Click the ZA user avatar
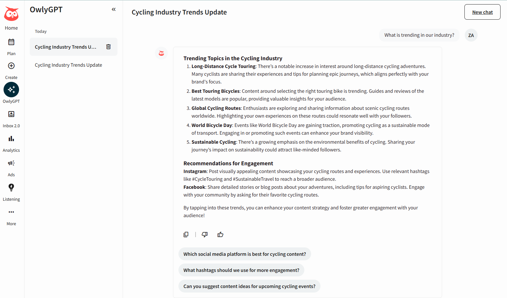 [x=471, y=35]
